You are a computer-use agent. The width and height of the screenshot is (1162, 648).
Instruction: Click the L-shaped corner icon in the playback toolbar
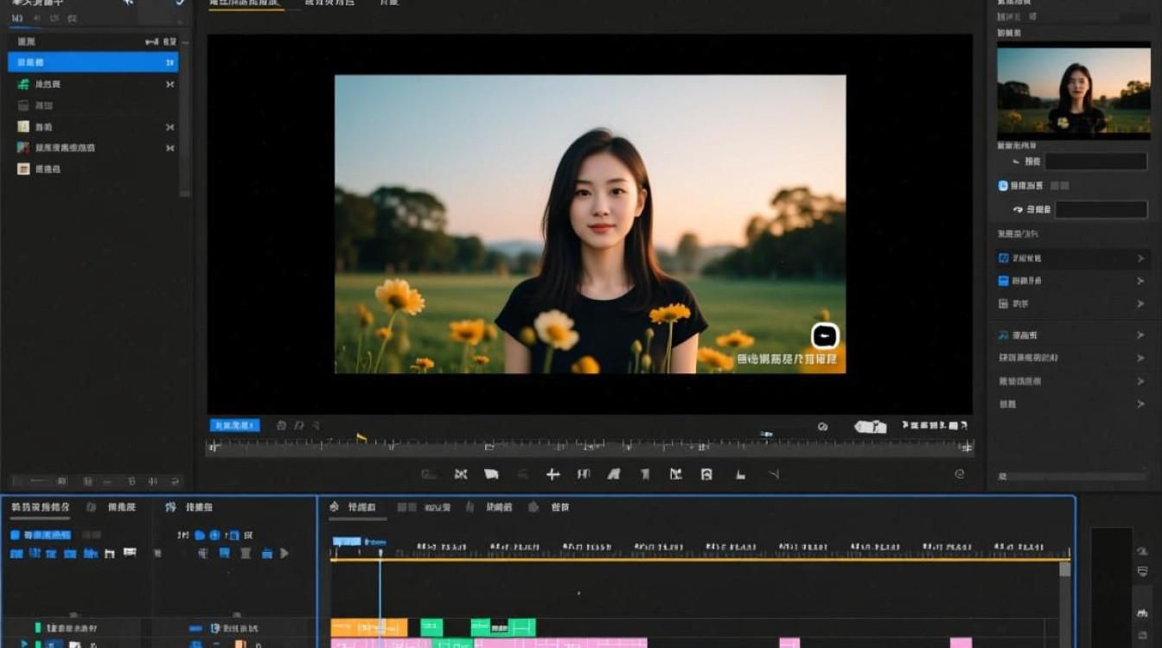[741, 474]
